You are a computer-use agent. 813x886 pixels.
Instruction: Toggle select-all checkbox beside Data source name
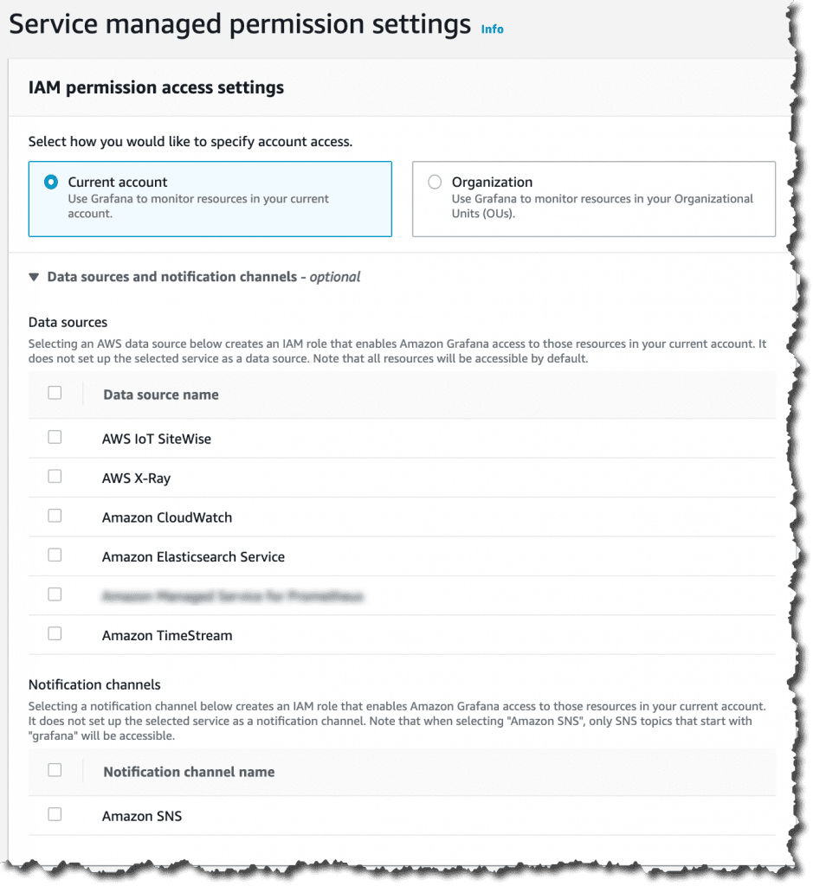55,394
